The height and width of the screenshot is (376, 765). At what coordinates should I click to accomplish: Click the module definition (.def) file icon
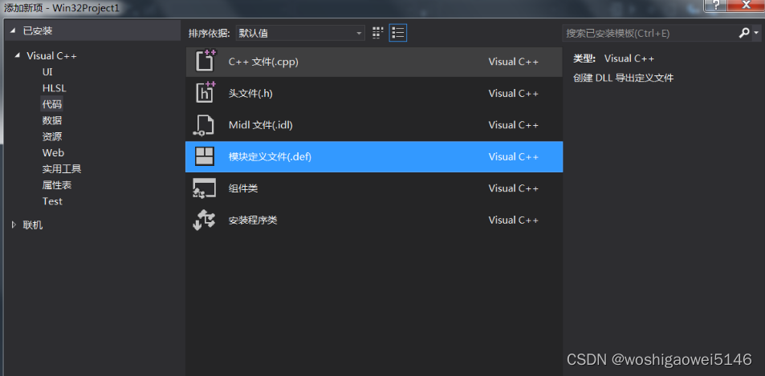click(x=205, y=156)
